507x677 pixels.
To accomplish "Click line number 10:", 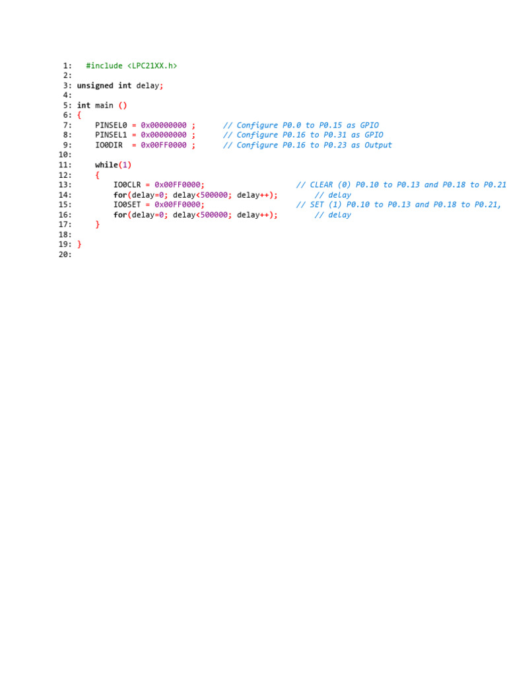I will 65,155.
